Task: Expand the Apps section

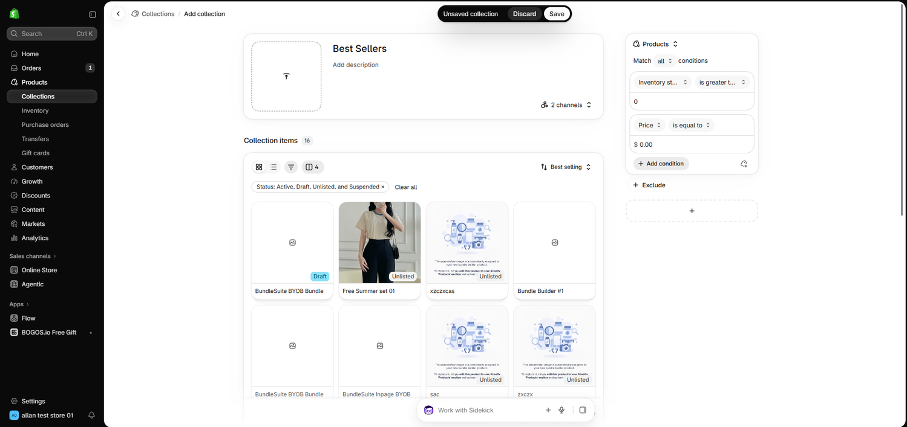Action: tap(19, 304)
